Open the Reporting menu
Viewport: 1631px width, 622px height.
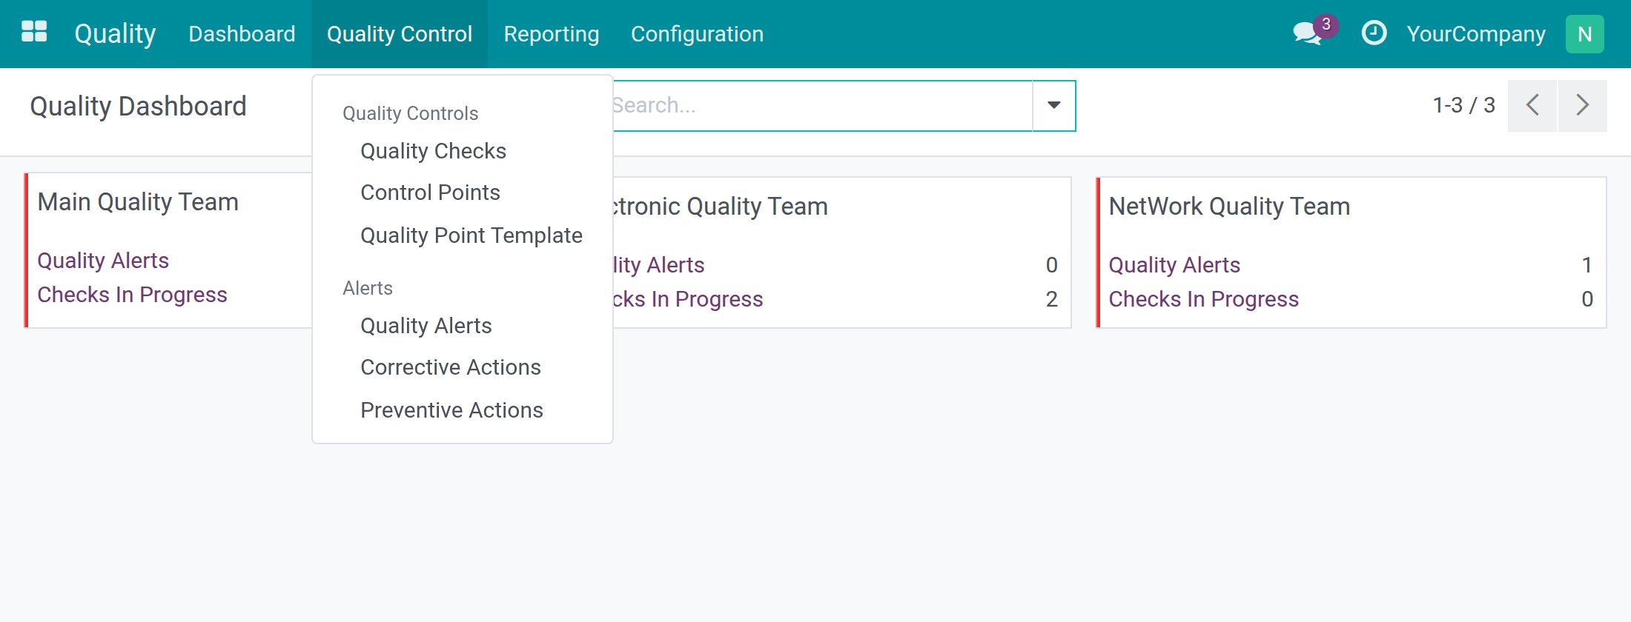pyautogui.click(x=552, y=34)
